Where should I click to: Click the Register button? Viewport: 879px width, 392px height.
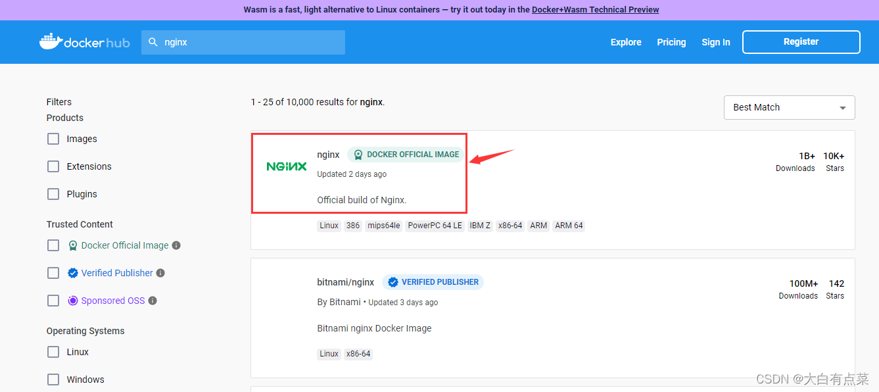coord(801,41)
